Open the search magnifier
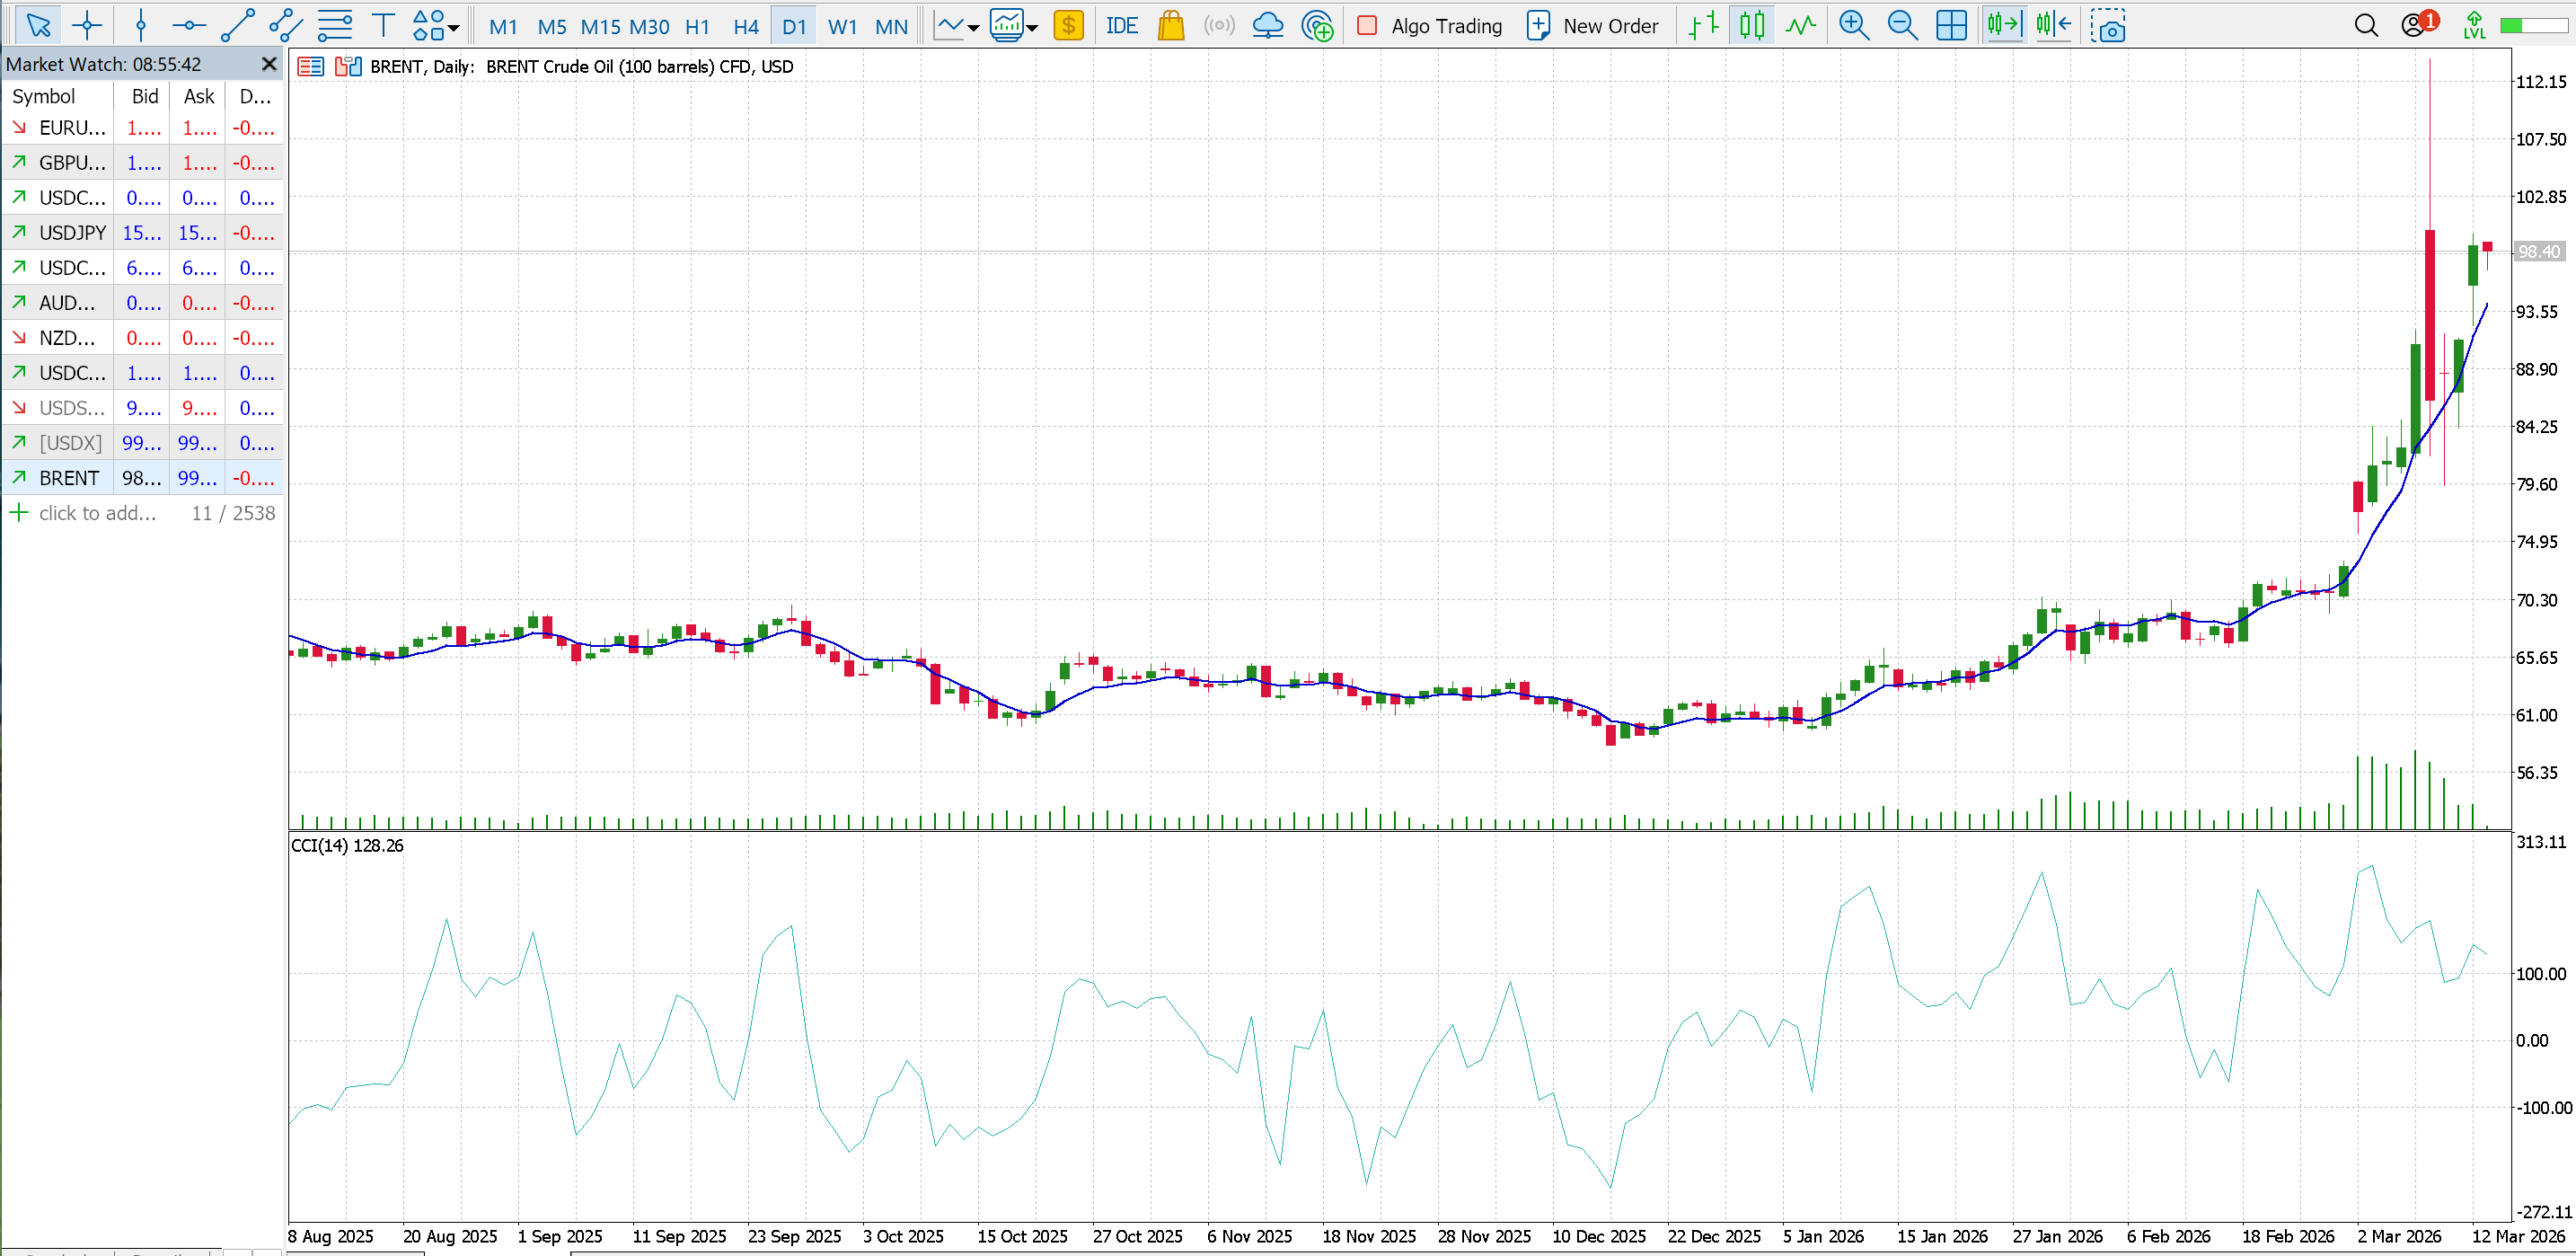The image size is (2576, 1256). coord(2366,26)
